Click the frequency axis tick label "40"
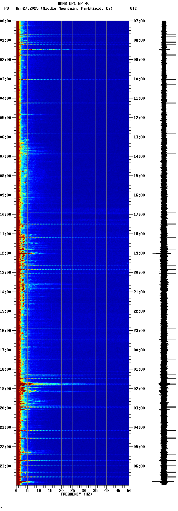 (x=106, y=491)
